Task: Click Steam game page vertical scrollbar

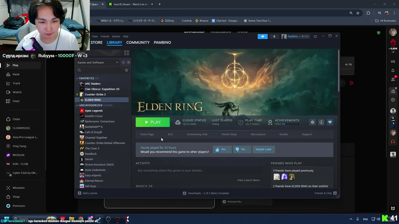Action: coord(339,70)
